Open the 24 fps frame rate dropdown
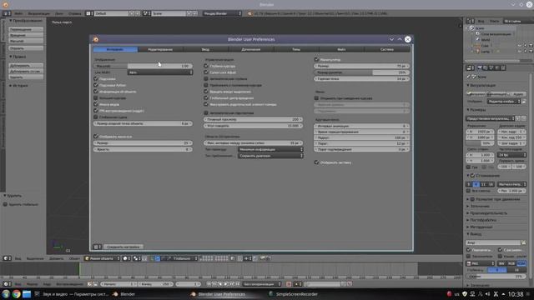 (511, 155)
